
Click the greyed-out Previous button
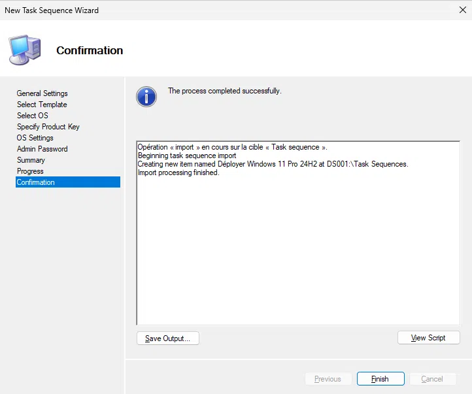click(x=328, y=379)
